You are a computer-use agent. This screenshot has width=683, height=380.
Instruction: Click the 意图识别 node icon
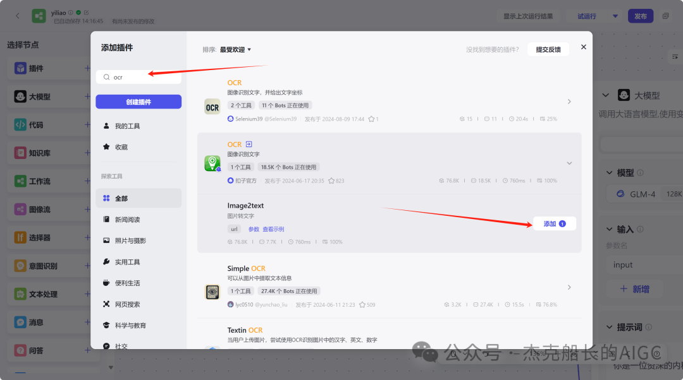20,266
